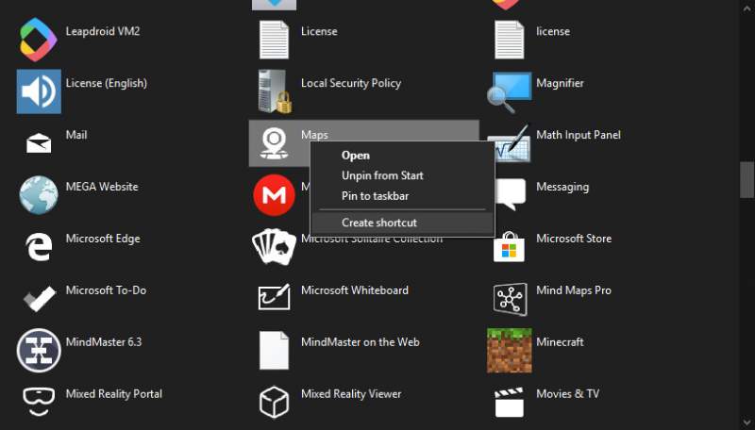Select the License document icon
The height and width of the screenshot is (430, 755).
[274, 40]
